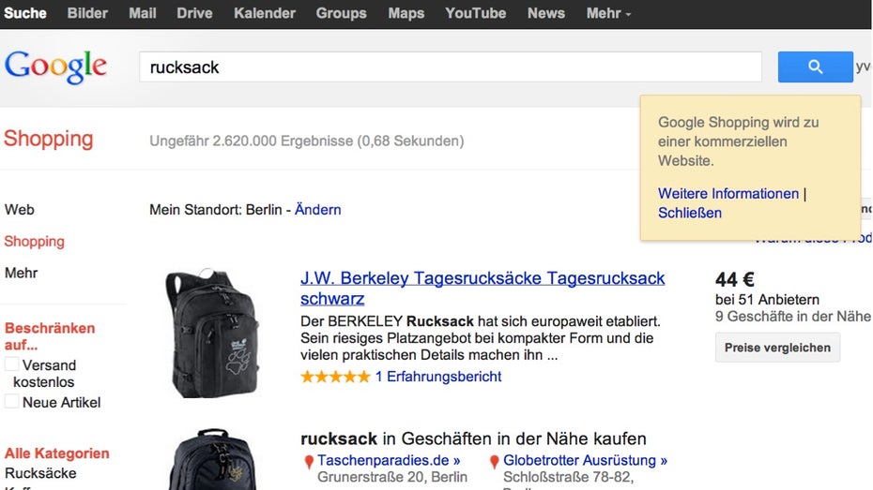Click the five-star rating icons

335,377
